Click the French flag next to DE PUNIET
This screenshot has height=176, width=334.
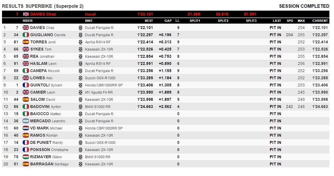(26, 142)
